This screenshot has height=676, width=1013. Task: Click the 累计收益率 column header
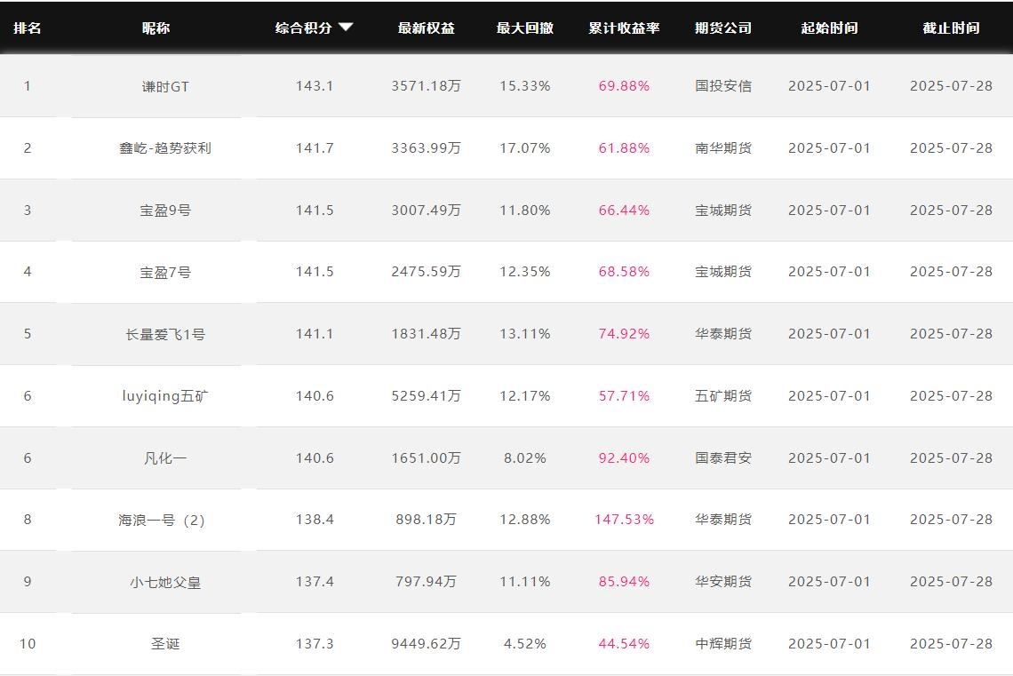click(624, 28)
